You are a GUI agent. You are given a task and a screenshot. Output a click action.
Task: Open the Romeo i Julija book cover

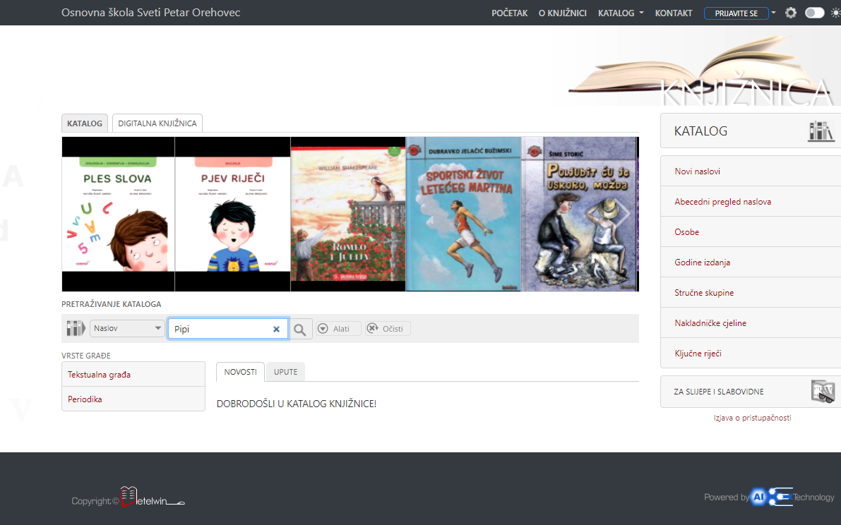point(348,214)
